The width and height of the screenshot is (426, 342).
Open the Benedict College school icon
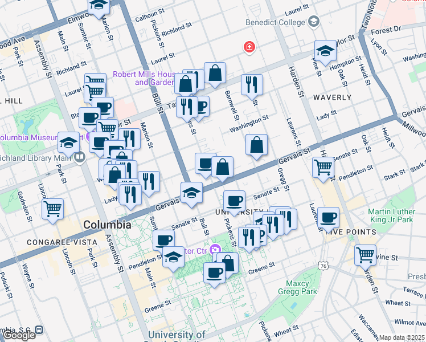[314, 22]
